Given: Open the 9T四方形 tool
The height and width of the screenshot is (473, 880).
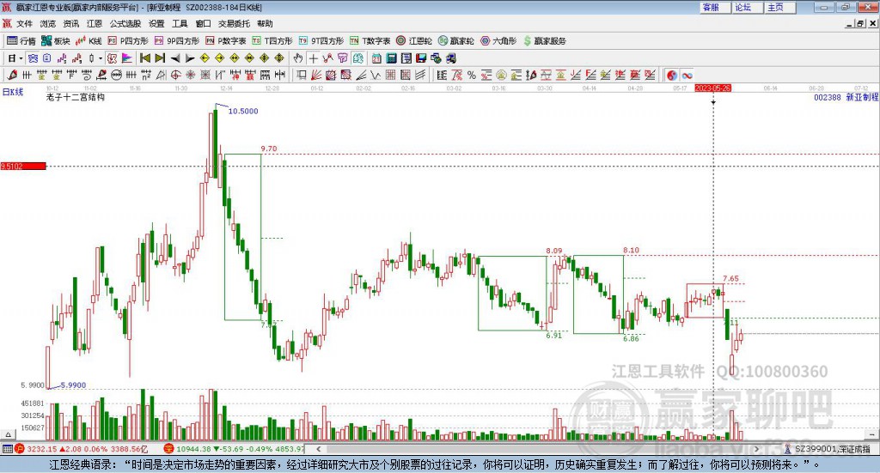Looking at the screenshot, I should [x=321, y=41].
